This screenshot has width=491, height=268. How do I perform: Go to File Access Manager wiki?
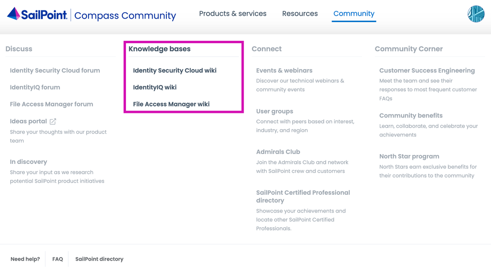point(171,104)
